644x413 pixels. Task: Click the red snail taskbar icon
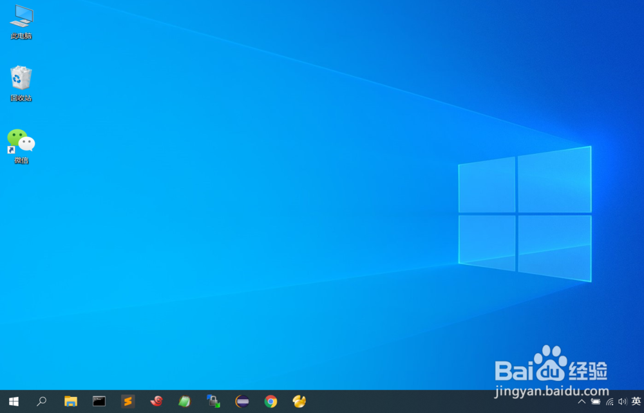pyautogui.click(x=156, y=401)
